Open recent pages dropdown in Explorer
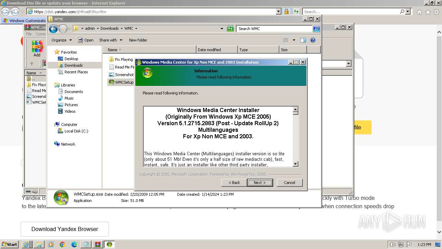 pyautogui.click(x=70, y=29)
